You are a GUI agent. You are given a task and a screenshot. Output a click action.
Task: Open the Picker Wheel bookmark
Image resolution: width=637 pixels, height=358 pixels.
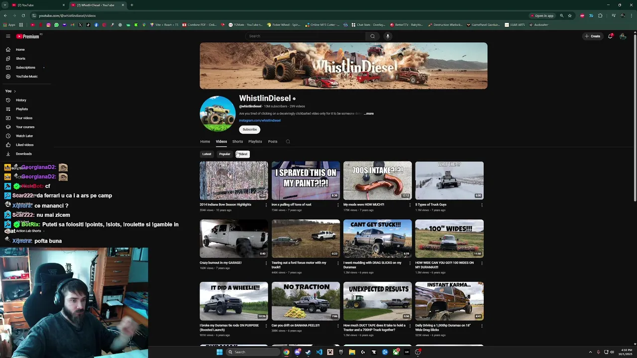[x=284, y=25]
